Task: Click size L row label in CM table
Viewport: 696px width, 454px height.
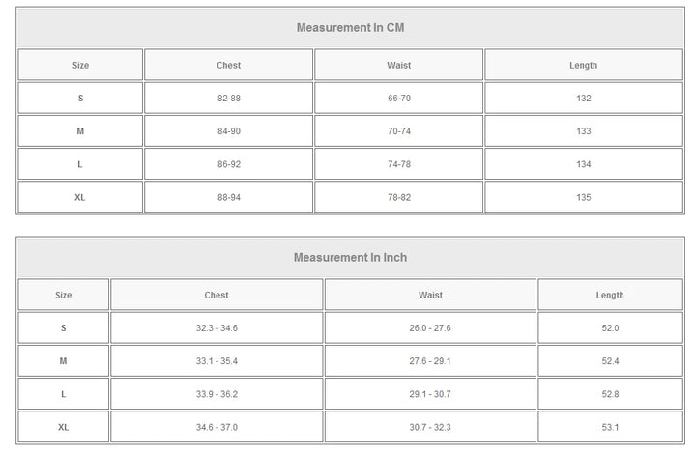Action: [80, 164]
